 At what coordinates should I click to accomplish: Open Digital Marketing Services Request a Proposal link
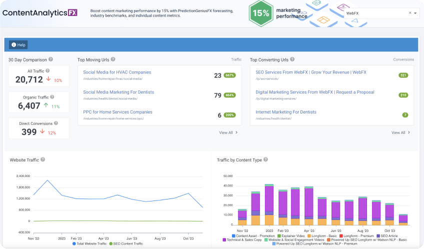pyautogui.click(x=315, y=92)
